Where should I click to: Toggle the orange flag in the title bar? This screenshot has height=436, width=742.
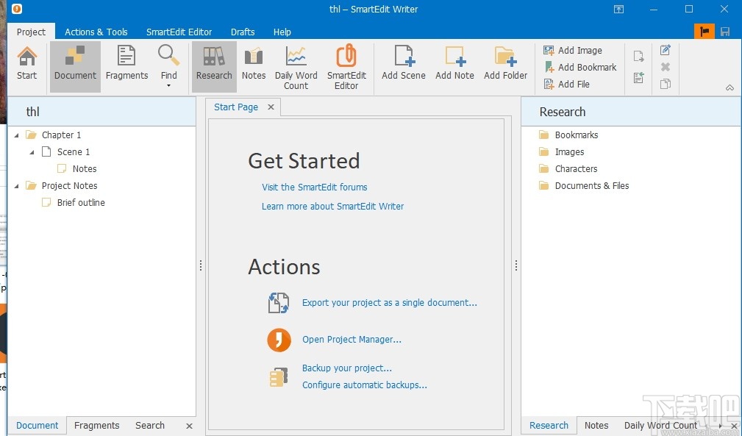coord(704,32)
